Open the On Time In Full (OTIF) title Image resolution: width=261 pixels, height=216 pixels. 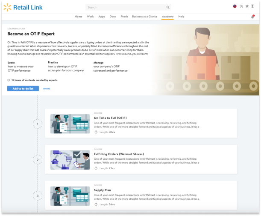110,118
